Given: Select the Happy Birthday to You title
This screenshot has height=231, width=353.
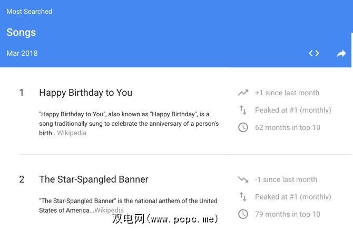Looking at the screenshot, I should (85, 93).
